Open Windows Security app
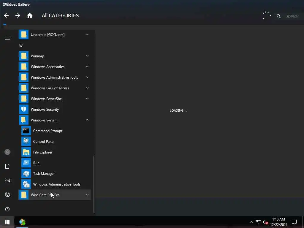Image resolution: width=304 pixels, height=228 pixels. coord(54,109)
